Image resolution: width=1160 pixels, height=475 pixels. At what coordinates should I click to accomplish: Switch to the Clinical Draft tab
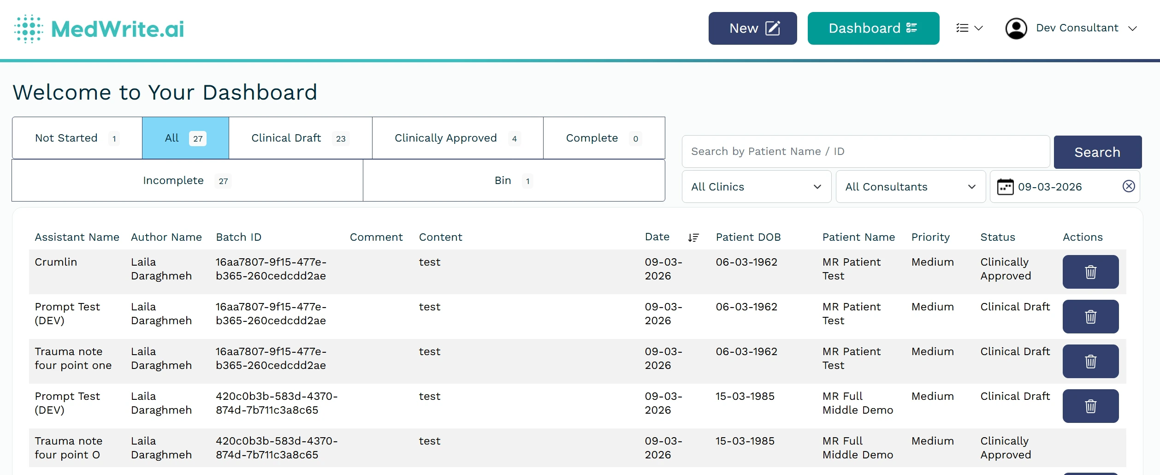[x=300, y=138]
